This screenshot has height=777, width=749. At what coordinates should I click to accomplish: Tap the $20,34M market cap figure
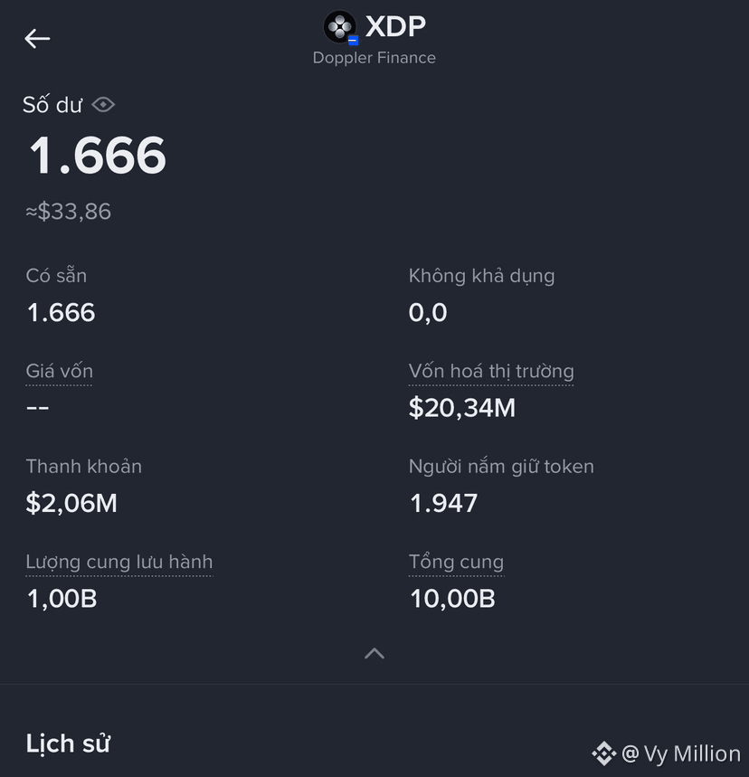(462, 408)
